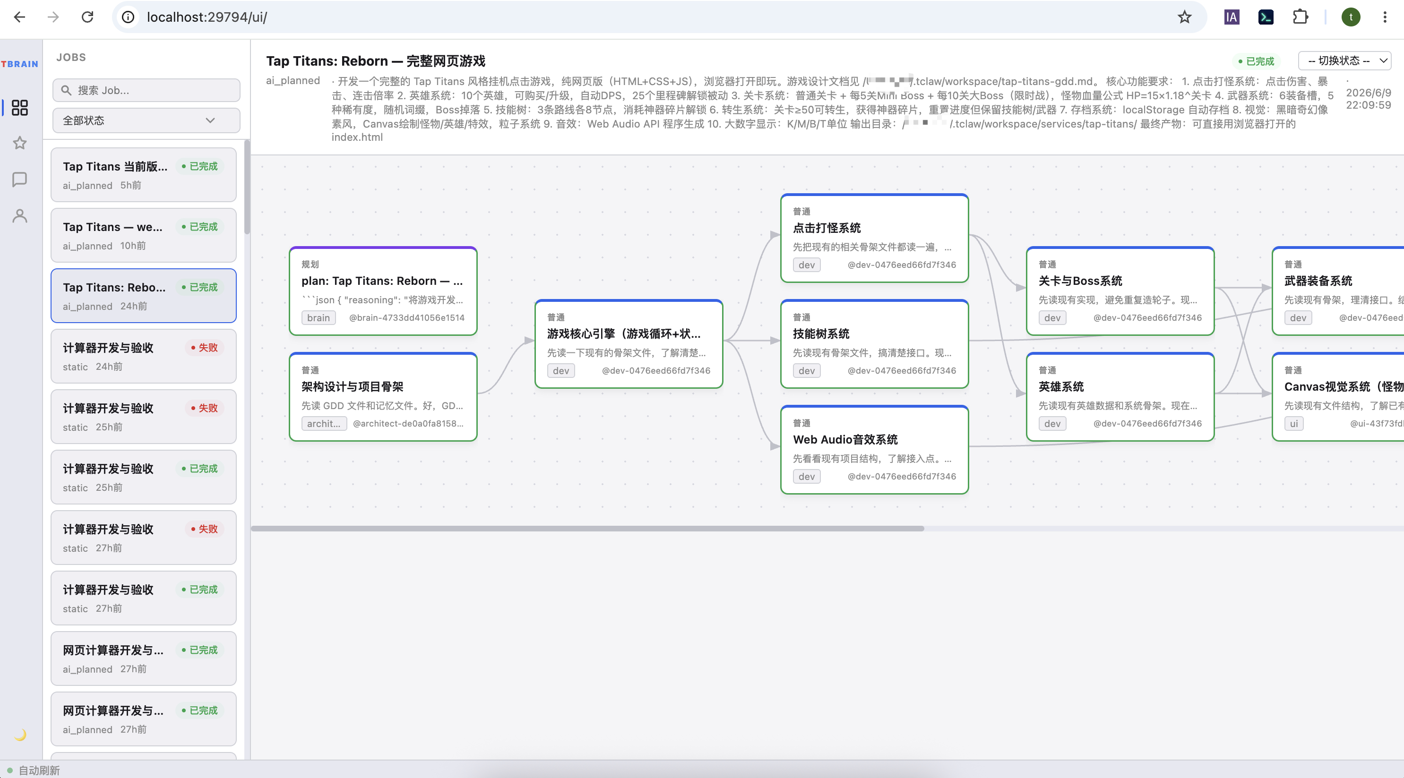View site information icon in address bar

[128, 17]
